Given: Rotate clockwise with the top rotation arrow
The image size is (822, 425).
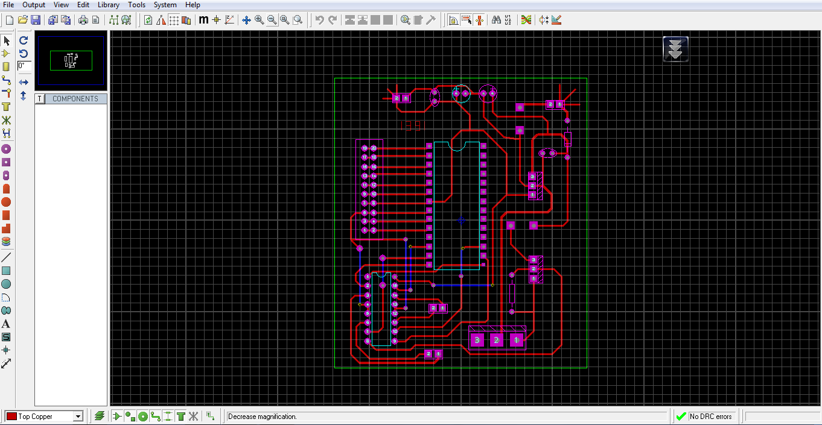Looking at the screenshot, I should click(x=24, y=40).
